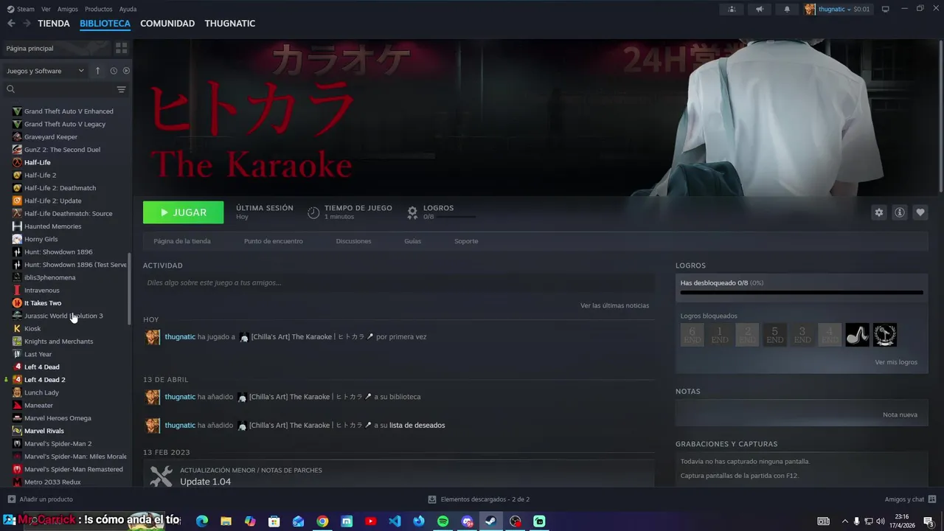Viewport: 944px width, 531px height.
Task: Show hidden tray icons chevron
Action: coord(845,521)
